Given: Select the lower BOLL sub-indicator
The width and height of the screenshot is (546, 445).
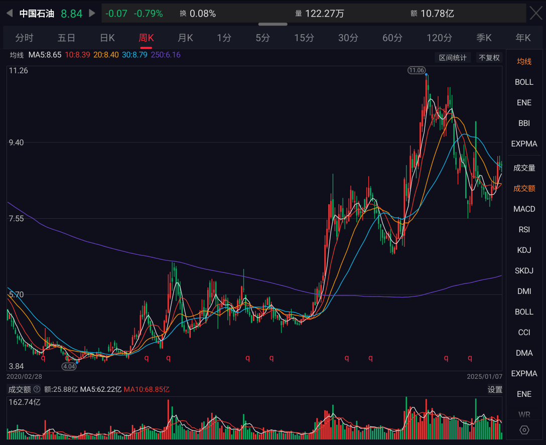Looking at the screenshot, I should (524, 312).
